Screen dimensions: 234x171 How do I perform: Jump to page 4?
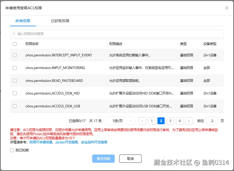[x=180, y=121]
